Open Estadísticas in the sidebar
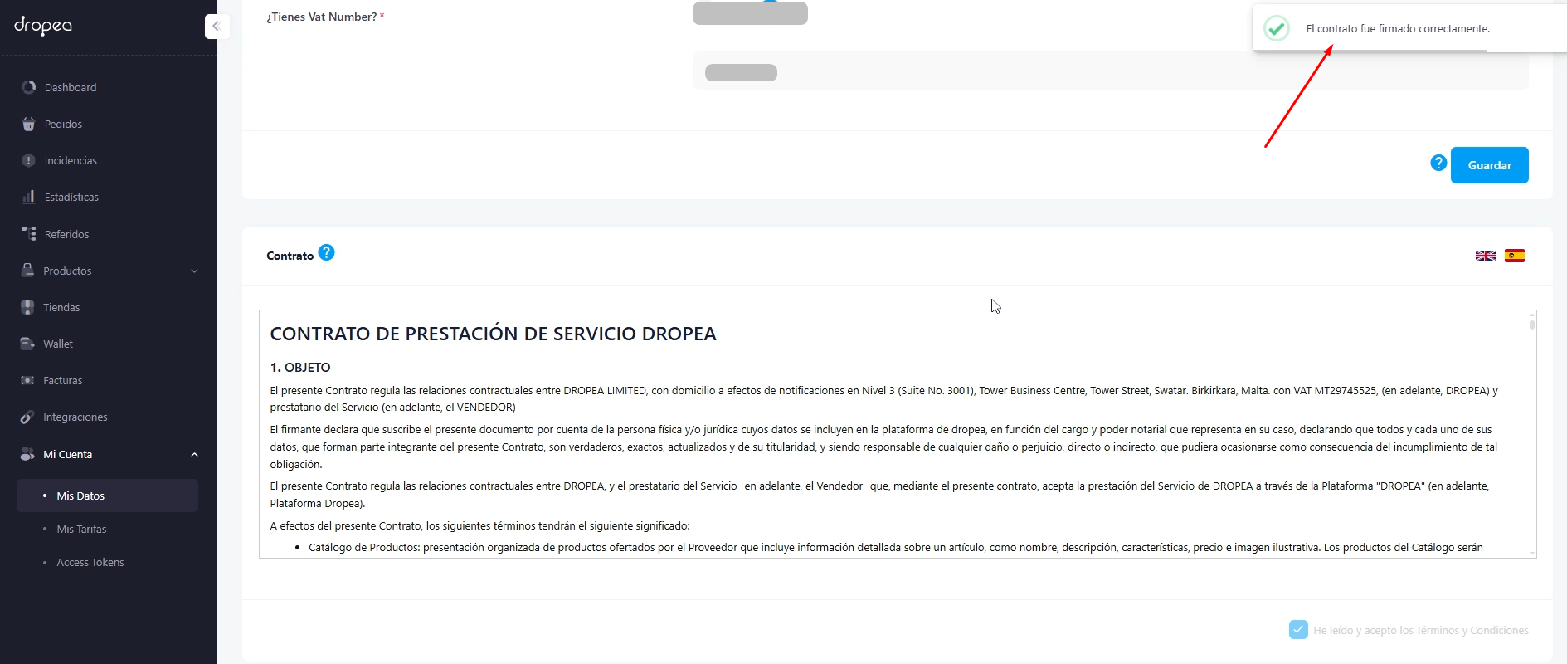This screenshot has width=1567, height=664. pyautogui.click(x=71, y=197)
